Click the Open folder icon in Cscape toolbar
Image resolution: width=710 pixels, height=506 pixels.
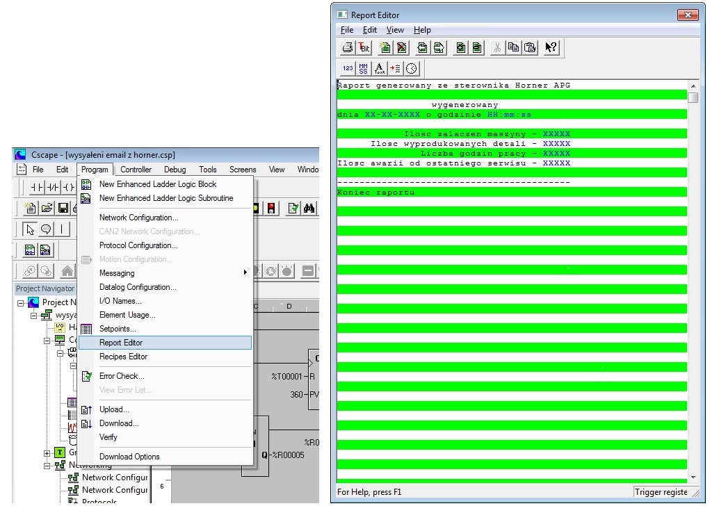click(x=47, y=209)
